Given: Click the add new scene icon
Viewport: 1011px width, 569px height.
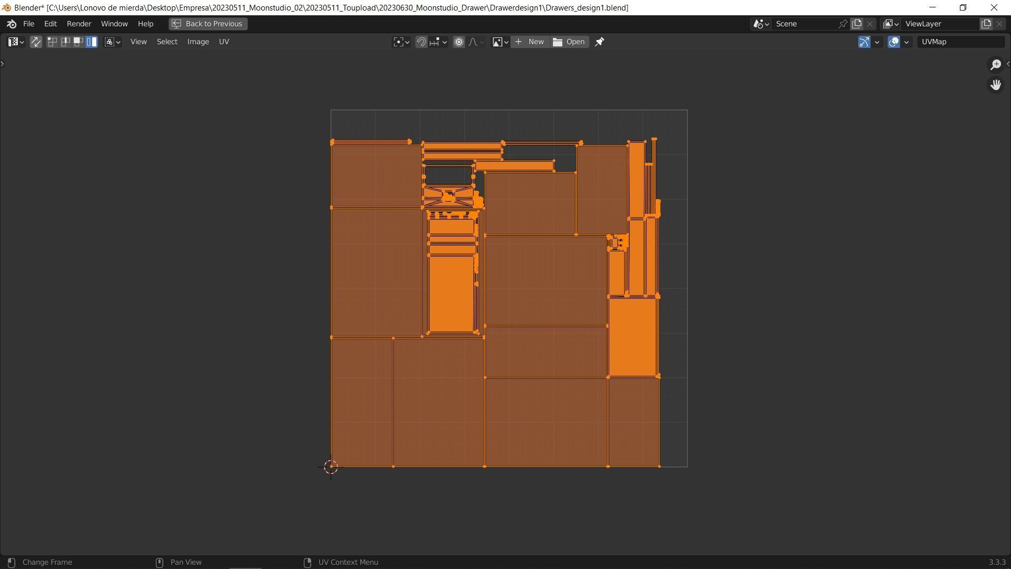Looking at the screenshot, I should pos(857,24).
